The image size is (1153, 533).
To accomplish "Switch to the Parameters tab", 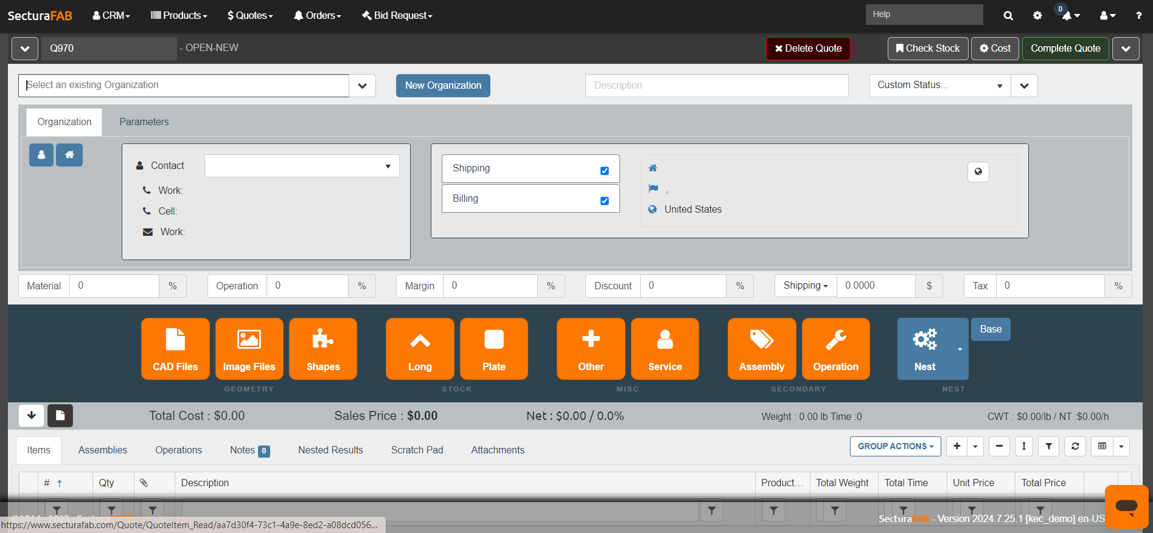I will pos(144,122).
